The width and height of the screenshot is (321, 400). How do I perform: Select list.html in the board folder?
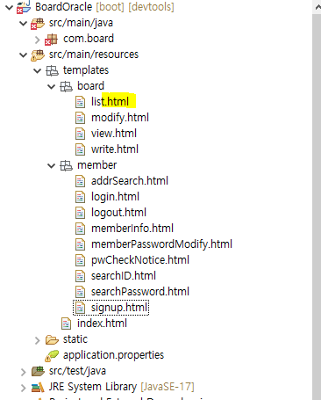click(x=110, y=102)
